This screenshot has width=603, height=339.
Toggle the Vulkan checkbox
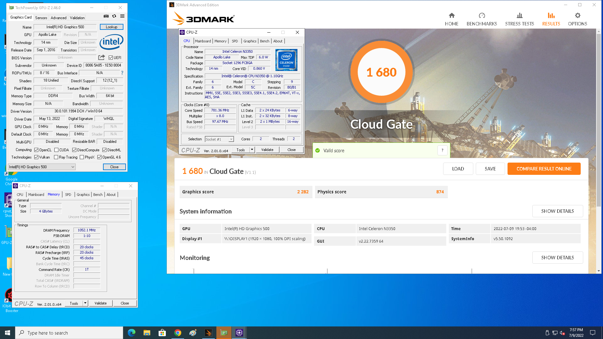(36, 157)
